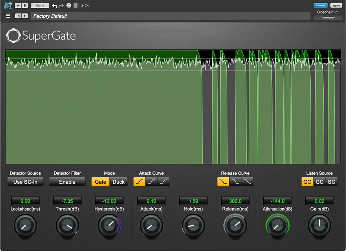Click the Hold knob
Viewport: 346px width, 251px height.
(193, 225)
